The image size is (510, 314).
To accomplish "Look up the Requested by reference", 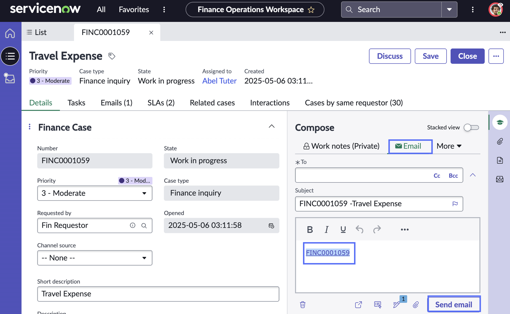I will [x=144, y=226].
